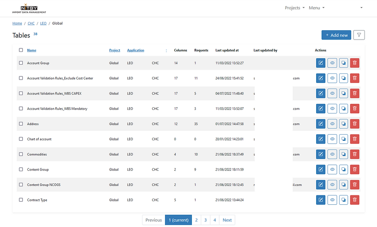The height and width of the screenshot is (227, 377).
Task: Sort by the Name column
Action: tap(32, 50)
